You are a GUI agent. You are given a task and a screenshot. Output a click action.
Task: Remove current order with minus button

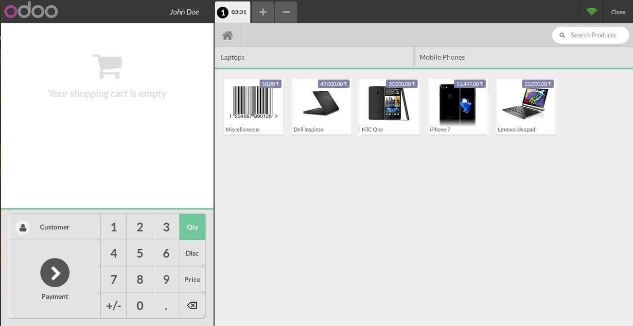pyautogui.click(x=286, y=12)
